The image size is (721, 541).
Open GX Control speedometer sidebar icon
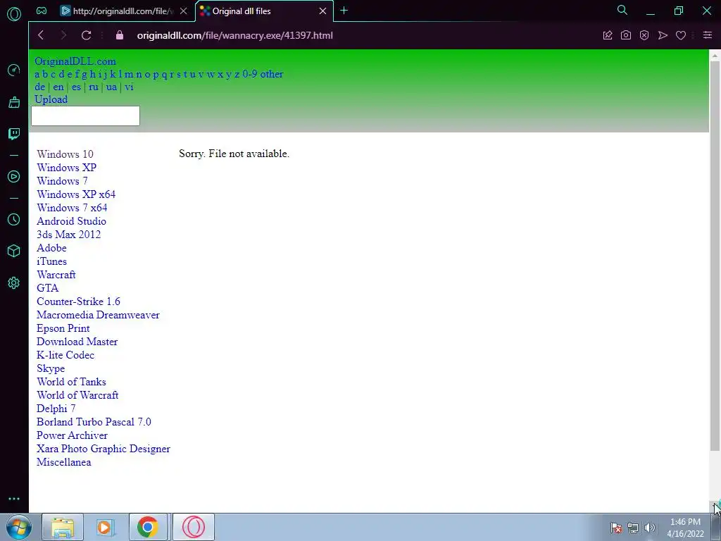14,70
